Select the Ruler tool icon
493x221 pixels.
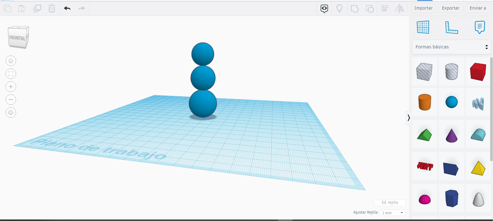tap(451, 27)
